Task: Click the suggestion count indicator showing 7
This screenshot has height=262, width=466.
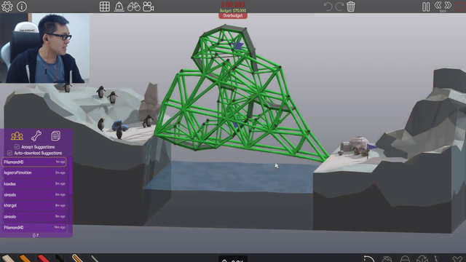Action: click(x=36, y=235)
